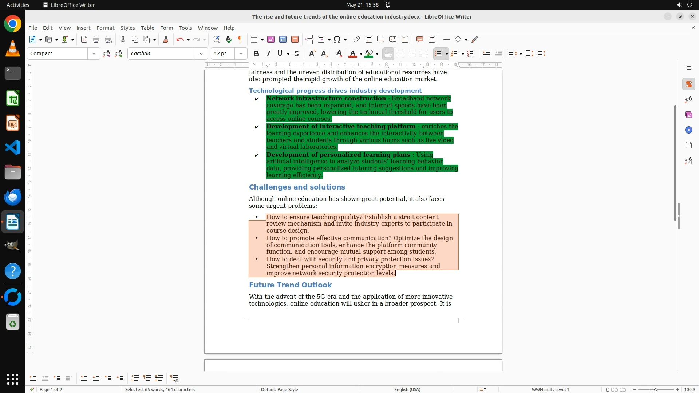The width and height of the screenshot is (699, 393).
Task: Toggle Italic formatting
Action: 269,53
